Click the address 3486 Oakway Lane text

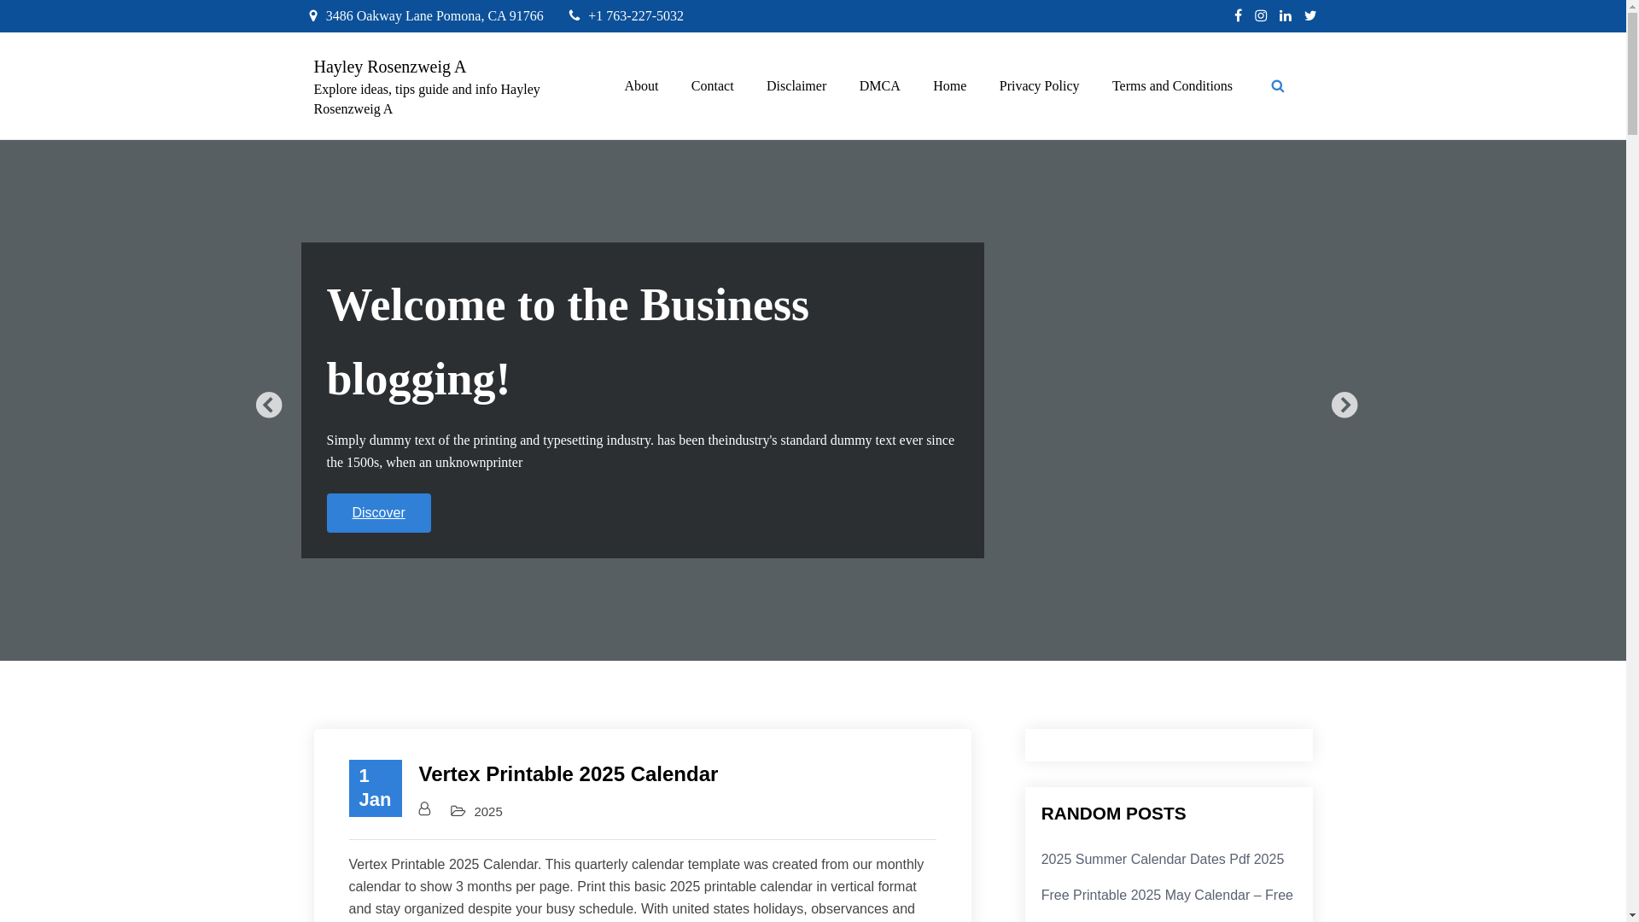435,16
